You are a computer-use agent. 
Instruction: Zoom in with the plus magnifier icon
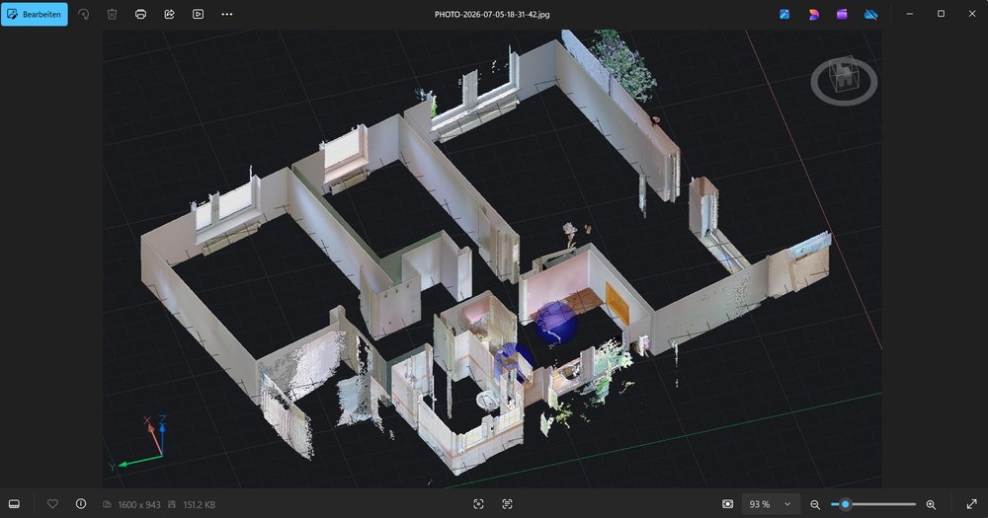(x=931, y=504)
